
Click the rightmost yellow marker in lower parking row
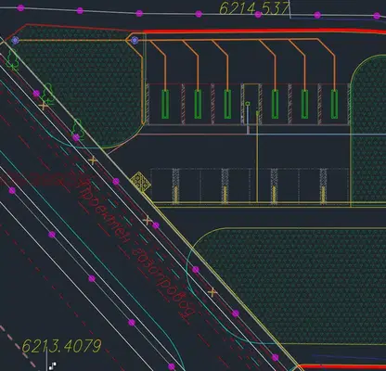323,194
